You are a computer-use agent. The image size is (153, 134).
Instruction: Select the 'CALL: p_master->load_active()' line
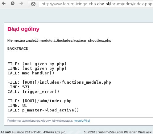(43, 110)
